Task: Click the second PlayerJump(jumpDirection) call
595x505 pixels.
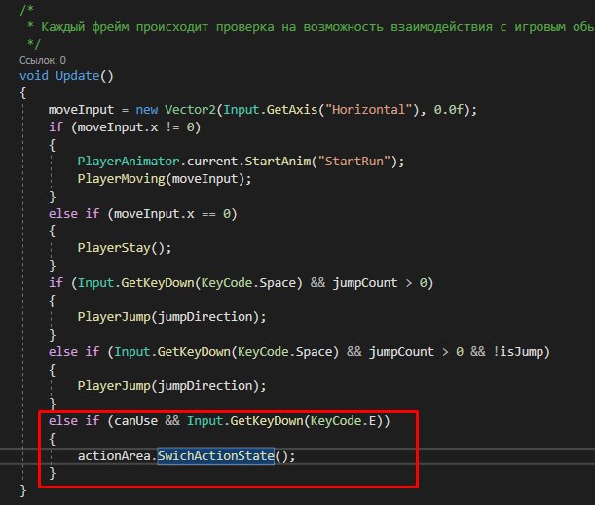Action: click(x=171, y=386)
